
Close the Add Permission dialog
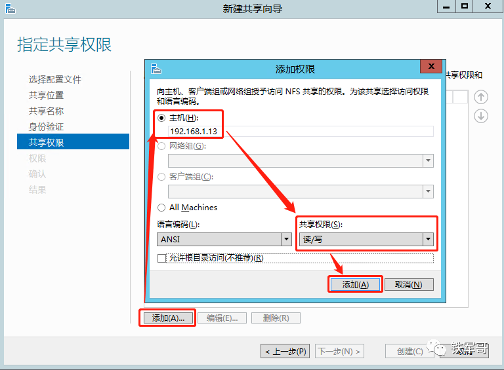click(x=430, y=67)
